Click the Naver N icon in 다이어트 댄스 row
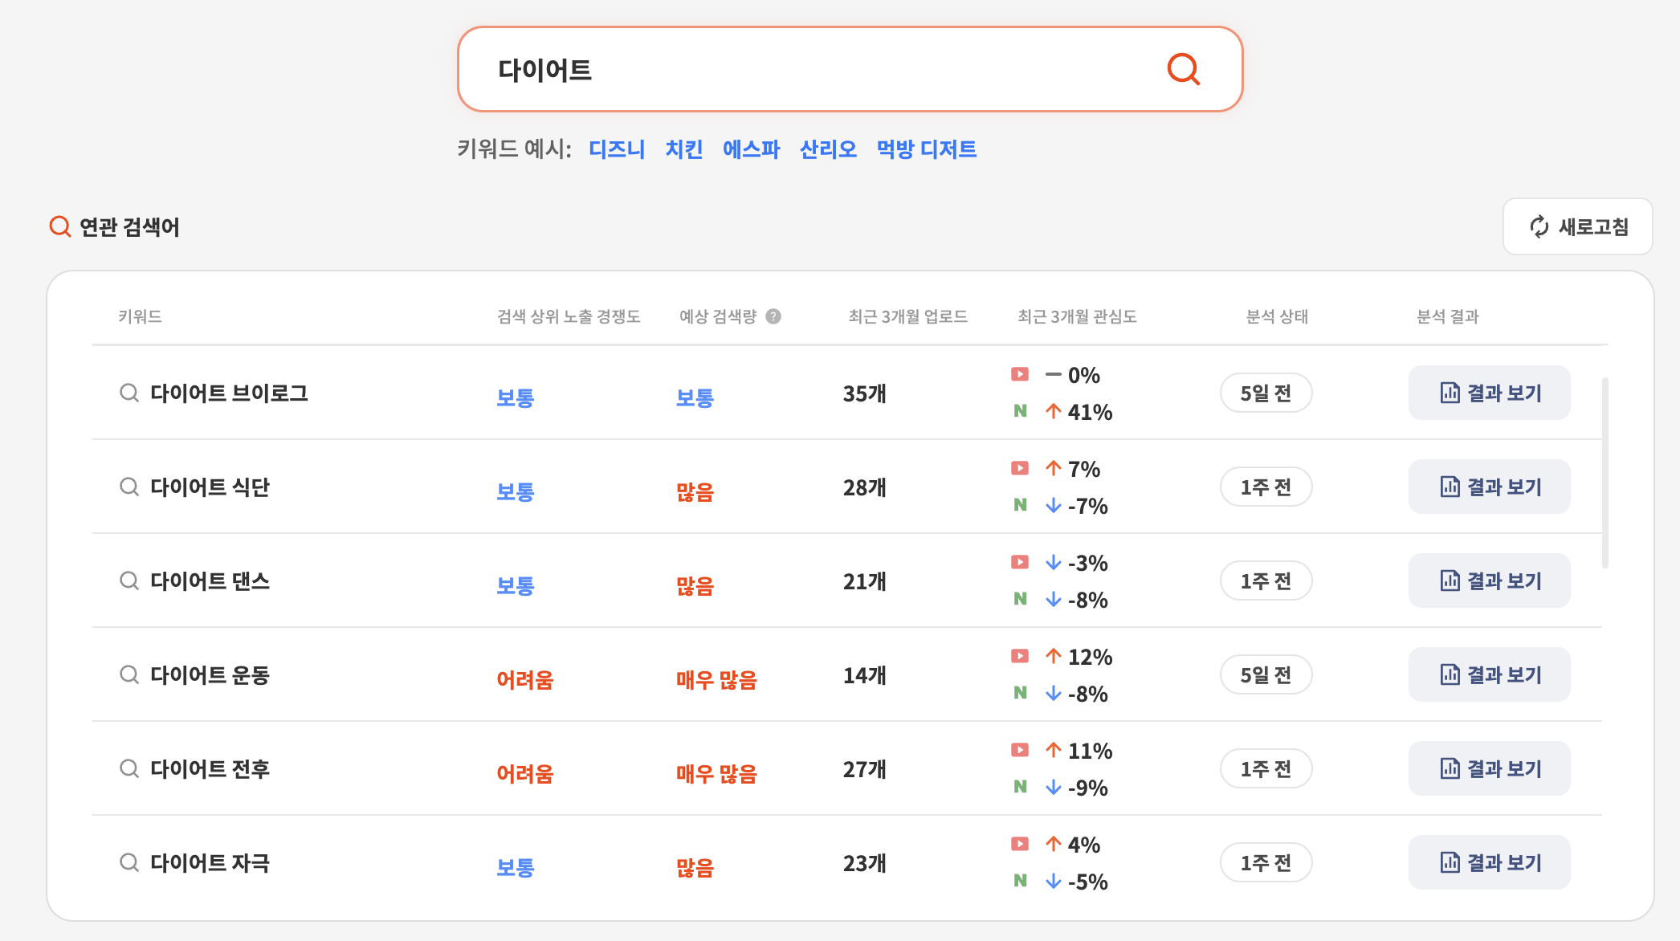 (1020, 599)
